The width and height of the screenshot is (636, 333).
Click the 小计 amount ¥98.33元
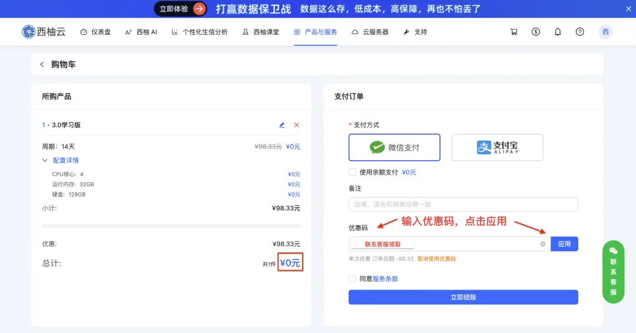click(x=286, y=208)
